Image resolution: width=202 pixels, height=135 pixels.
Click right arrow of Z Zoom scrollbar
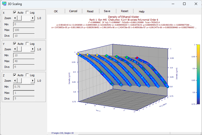(33, 81)
